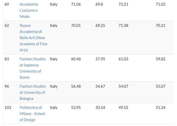
Task: Select the value 49.52
Action: tap(123, 108)
